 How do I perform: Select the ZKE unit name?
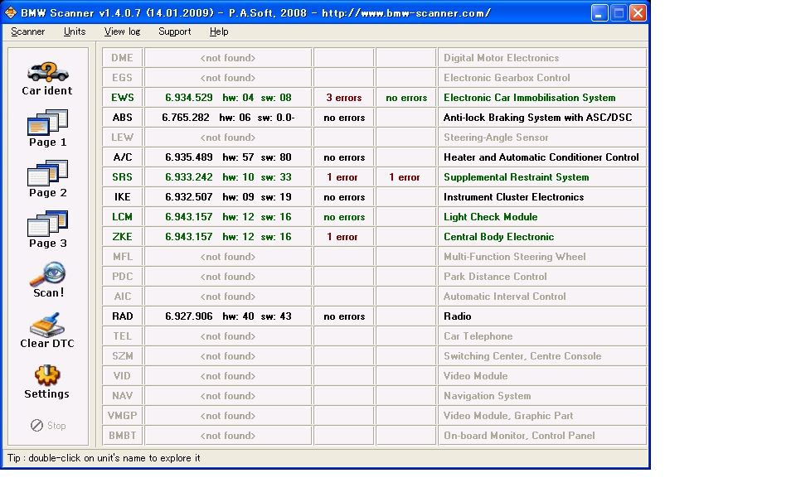click(123, 236)
